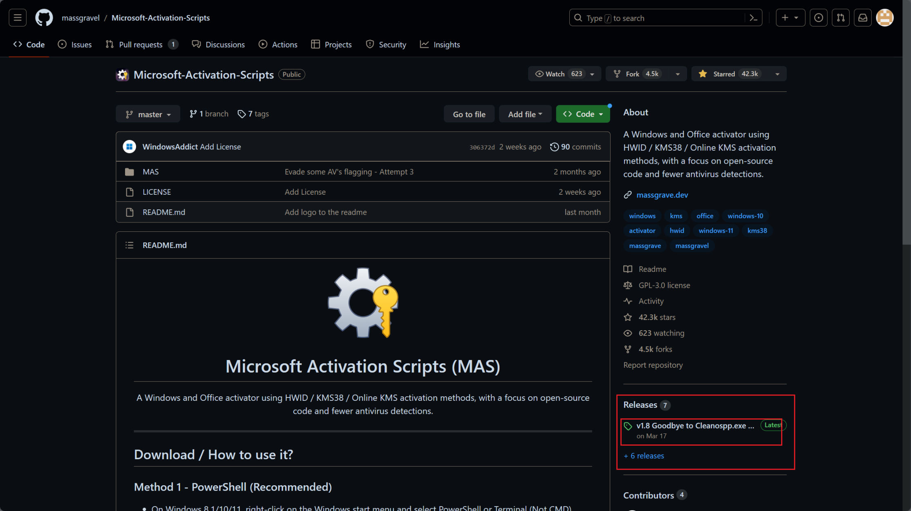Open the 306372d commit hash

pyautogui.click(x=482, y=147)
